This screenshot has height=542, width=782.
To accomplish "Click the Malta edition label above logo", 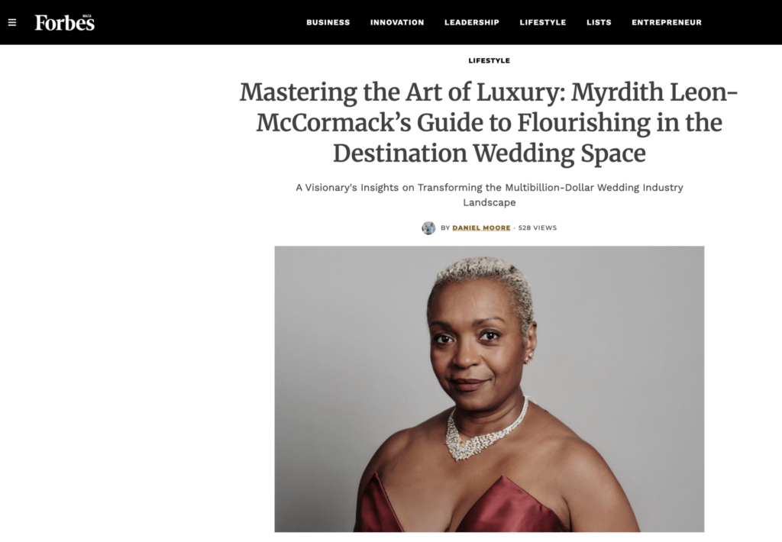I will point(87,16).
